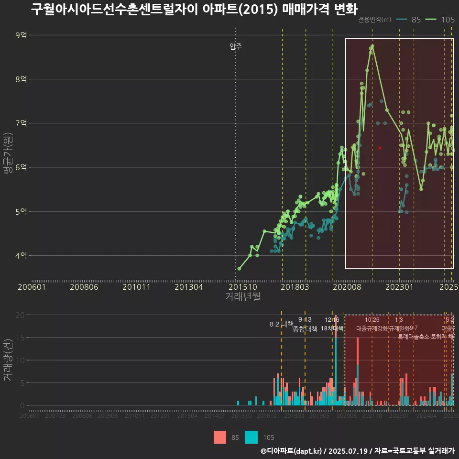
Task: Click the 201304 label on price chart axis
Action: (189, 287)
